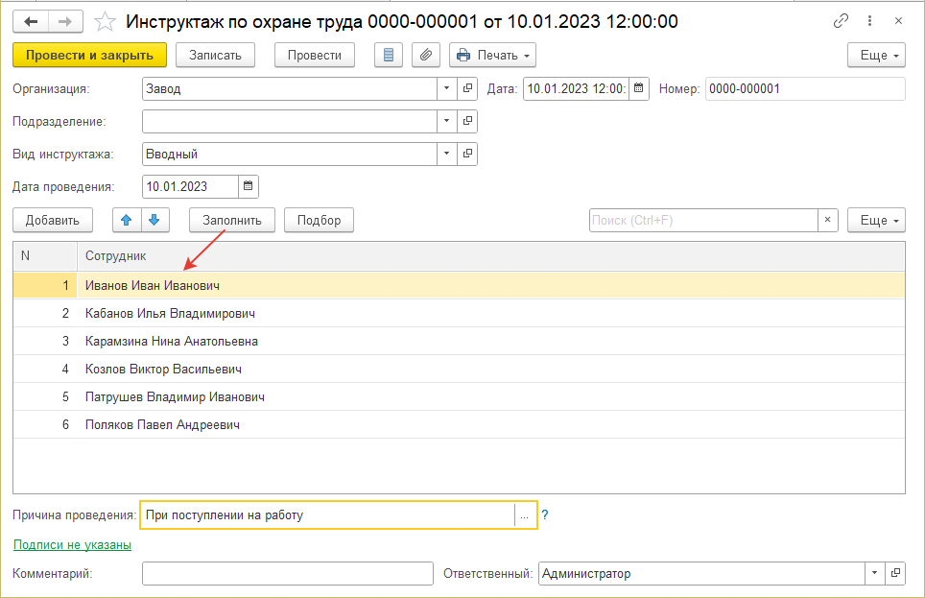Click the Причина проведения text field

327,514
